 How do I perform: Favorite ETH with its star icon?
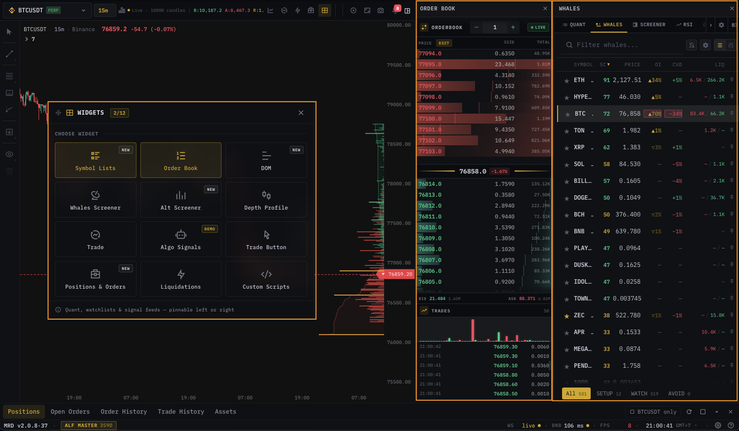point(566,81)
